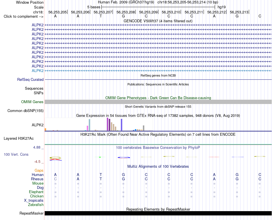The image size is (272, 220).
Task: Click T base in the Human alignment row
Action: click(x=101, y=175)
